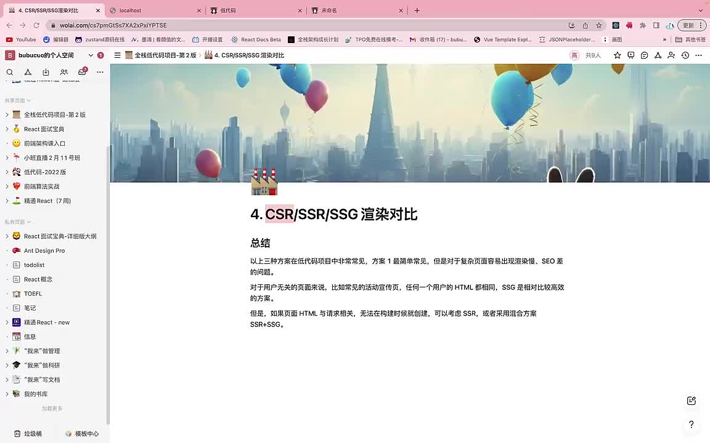Open notifications inbox with badge
Viewport: 710px width, 443px height.
(x=82, y=71)
